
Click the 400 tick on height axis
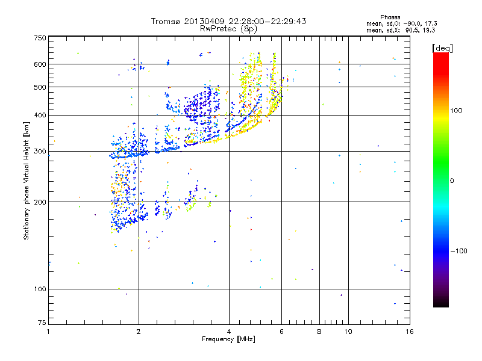tap(40, 115)
